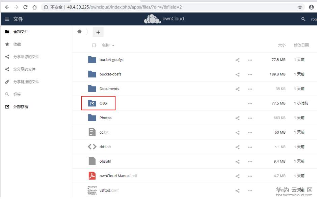Share ownCloud Manual.pdf
Screen dimensions: 317x200
pyautogui.click(x=238, y=176)
